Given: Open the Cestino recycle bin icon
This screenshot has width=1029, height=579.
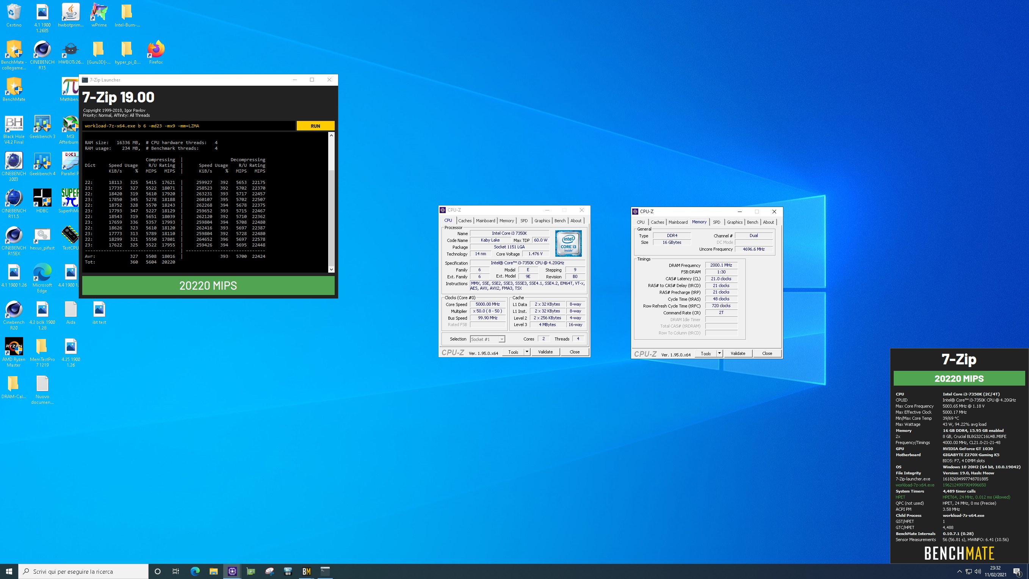Looking at the screenshot, I should 14,16.
